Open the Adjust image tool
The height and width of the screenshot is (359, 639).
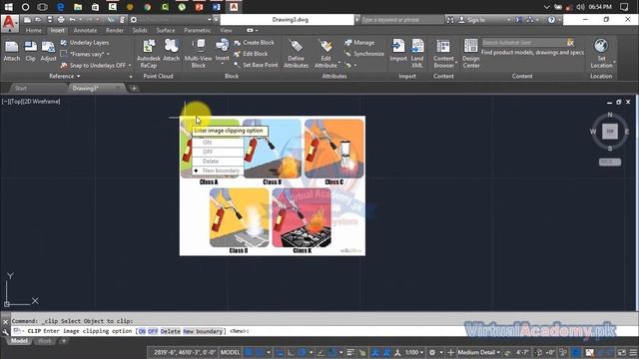pos(48,51)
